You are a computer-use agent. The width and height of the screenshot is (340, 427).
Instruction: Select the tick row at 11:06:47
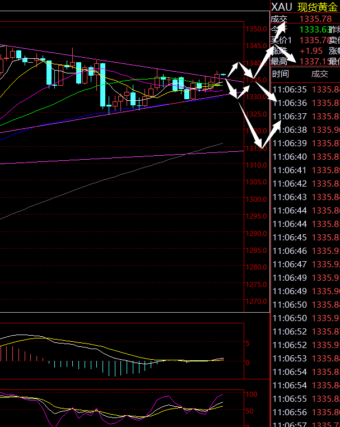click(306, 264)
